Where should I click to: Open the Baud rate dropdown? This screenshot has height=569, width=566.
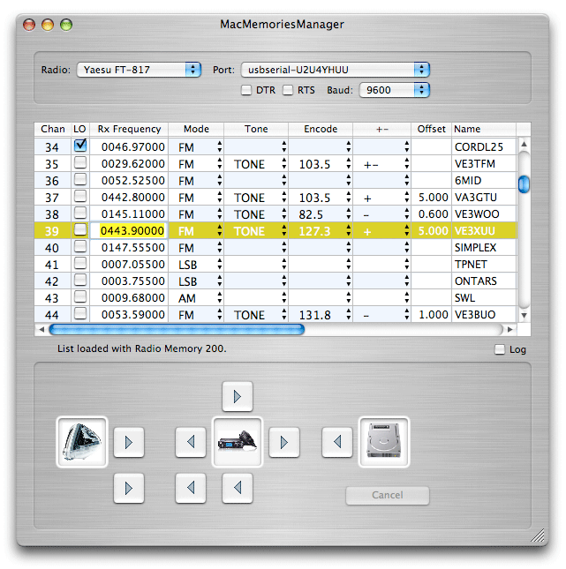tap(395, 90)
